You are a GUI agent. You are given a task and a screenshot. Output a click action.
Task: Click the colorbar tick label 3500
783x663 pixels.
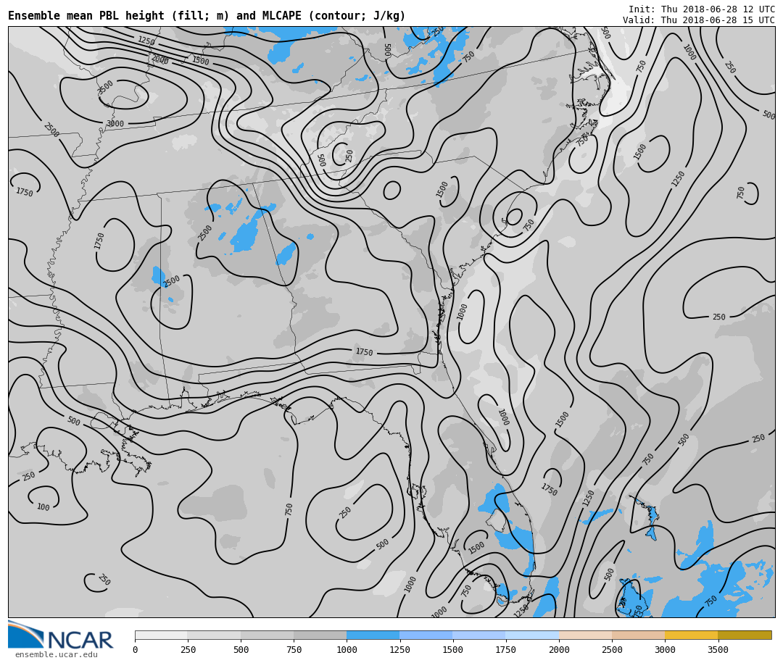[718, 649]
